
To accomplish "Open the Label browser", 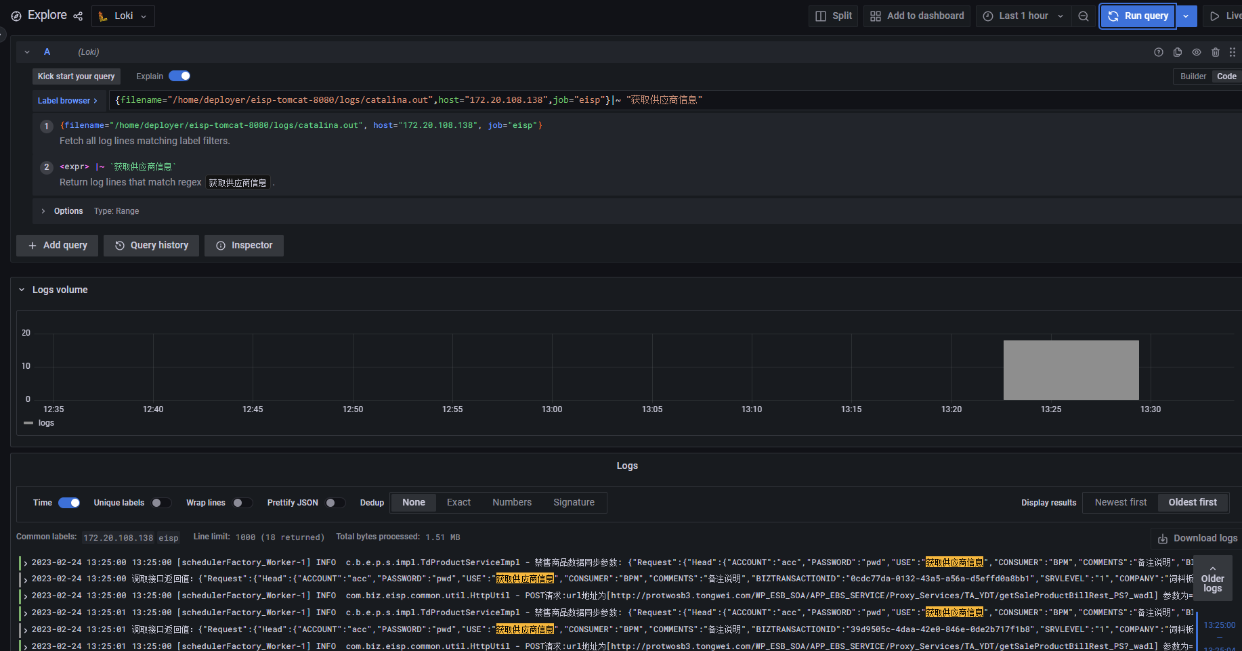I will (67, 101).
